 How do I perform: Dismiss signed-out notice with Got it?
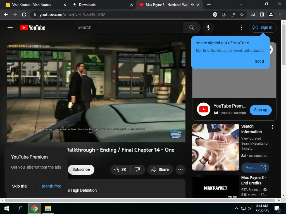259,61
